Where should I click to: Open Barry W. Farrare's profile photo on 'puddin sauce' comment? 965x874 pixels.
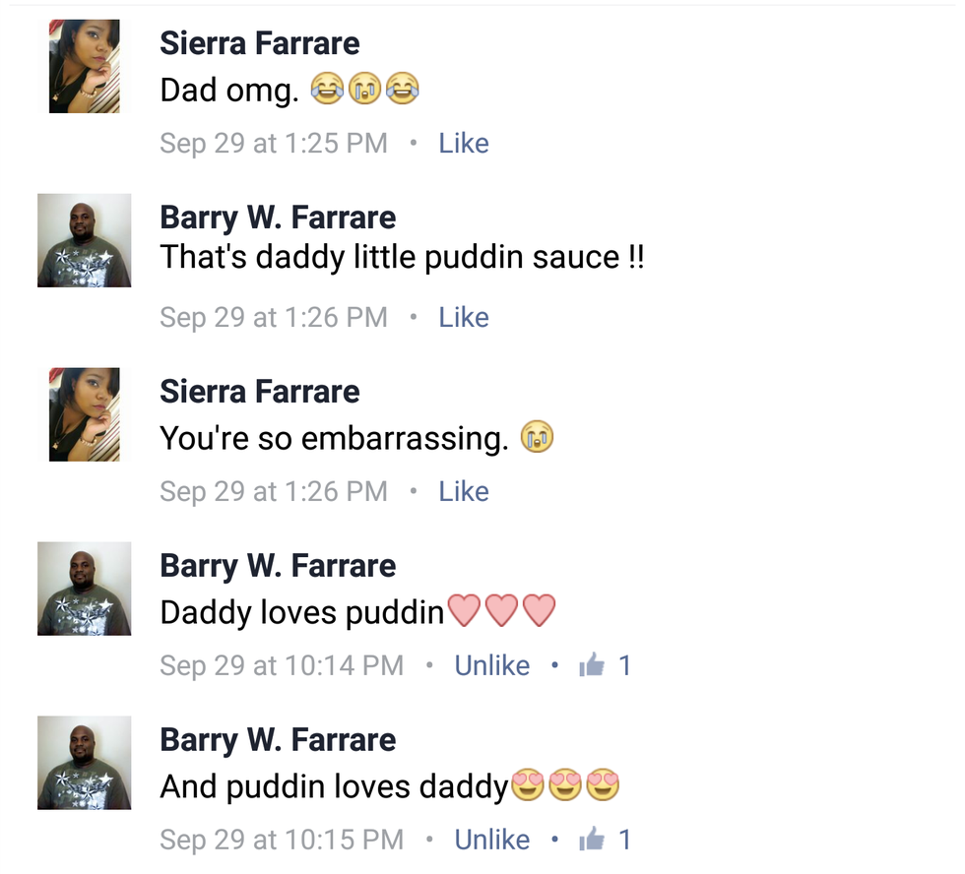pyautogui.click(x=85, y=240)
